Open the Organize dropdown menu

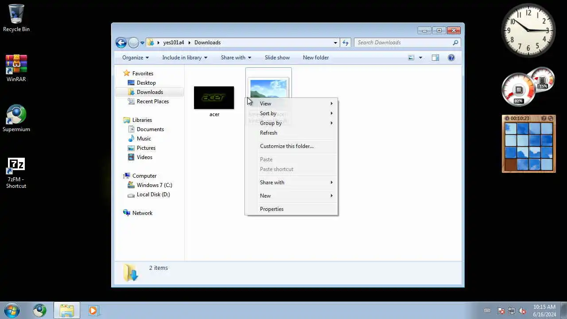click(x=136, y=58)
